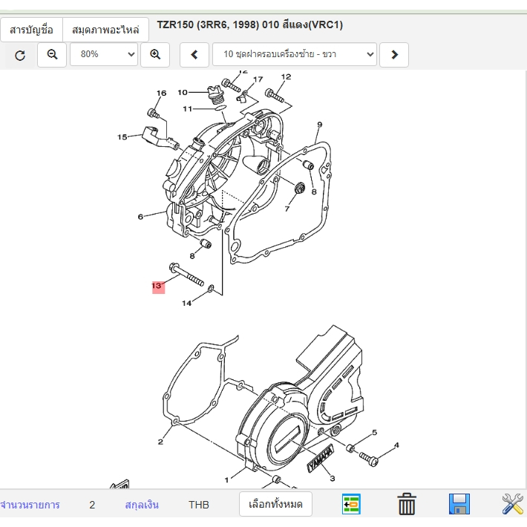Screen dimensions: 527x527
Task: Select part number 6 cover label
Action: [140, 217]
